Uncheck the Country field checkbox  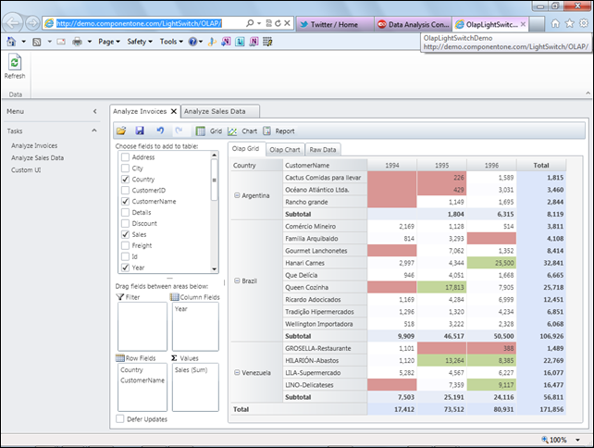125,179
